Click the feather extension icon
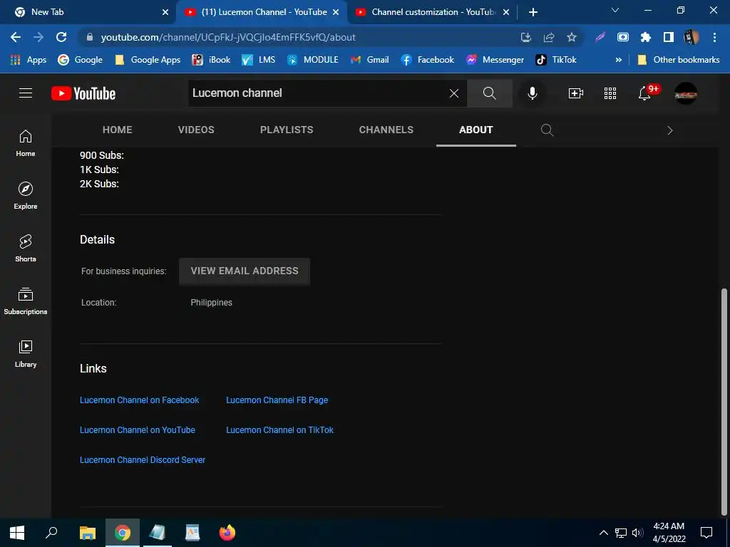730x547 pixels. [600, 37]
